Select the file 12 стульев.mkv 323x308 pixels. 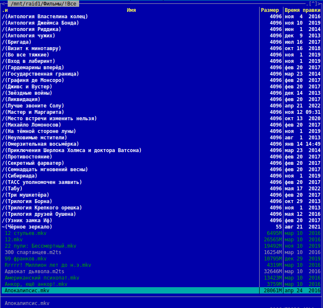click(26, 233)
